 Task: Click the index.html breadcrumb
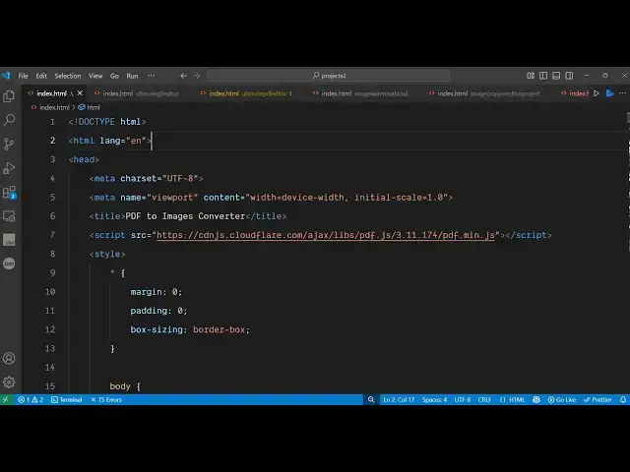(x=50, y=107)
